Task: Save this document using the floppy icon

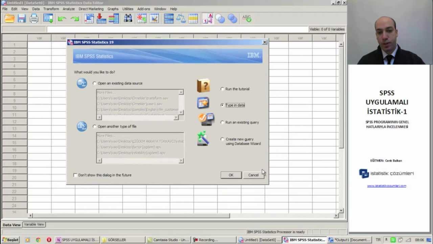Action: coord(22,18)
